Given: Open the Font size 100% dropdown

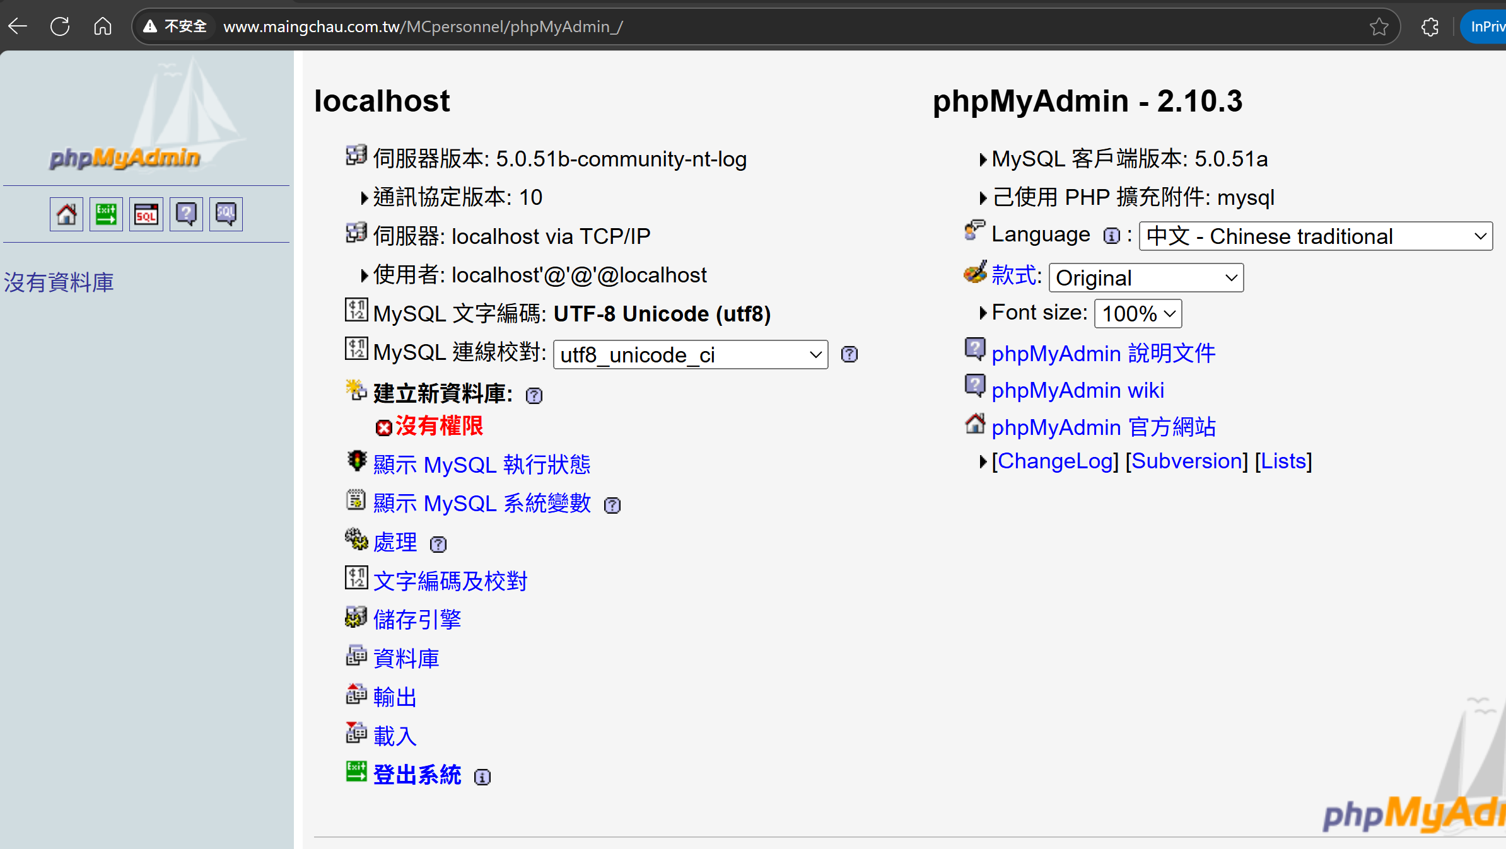Looking at the screenshot, I should [1138, 314].
